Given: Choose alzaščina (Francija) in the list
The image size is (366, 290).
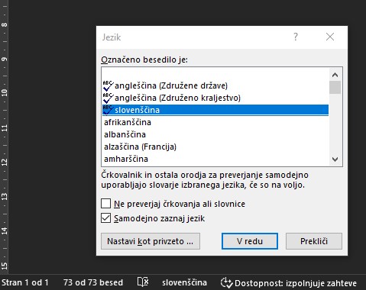Looking at the screenshot, I should click(215, 147).
